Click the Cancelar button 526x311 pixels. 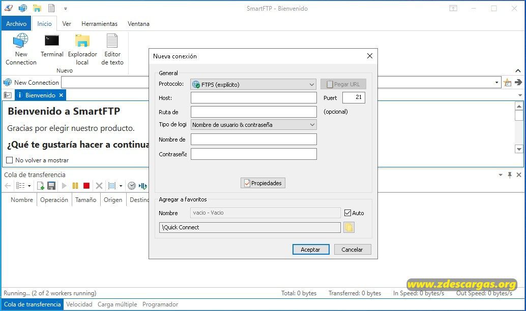tap(352, 250)
